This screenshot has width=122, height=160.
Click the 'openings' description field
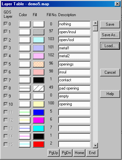tap(74, 64)
